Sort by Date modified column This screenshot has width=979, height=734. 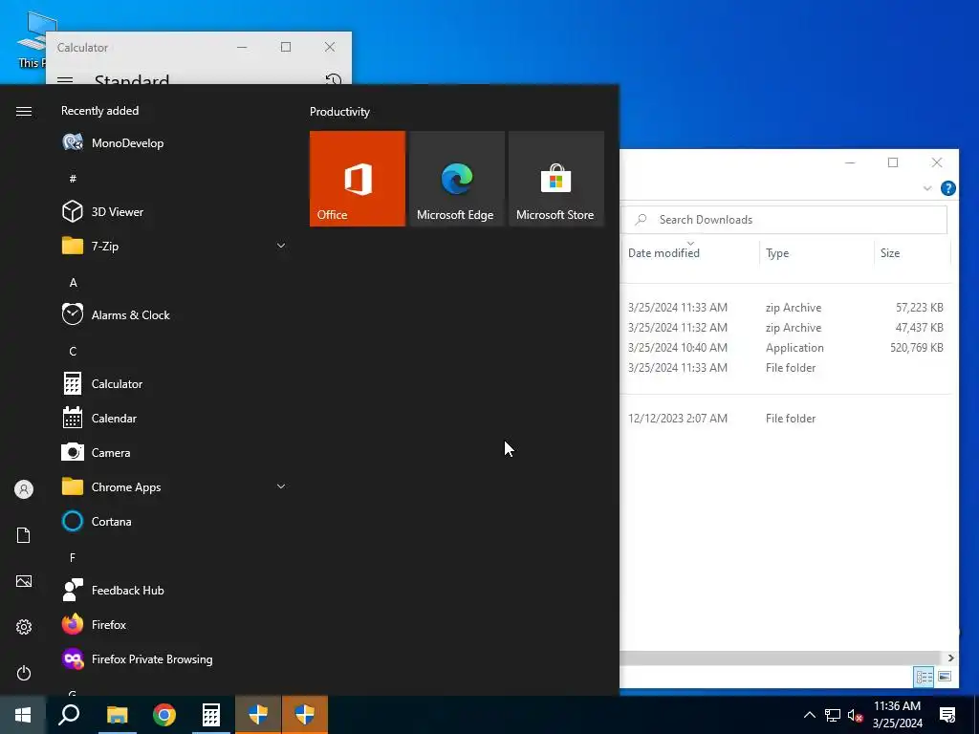664,252
